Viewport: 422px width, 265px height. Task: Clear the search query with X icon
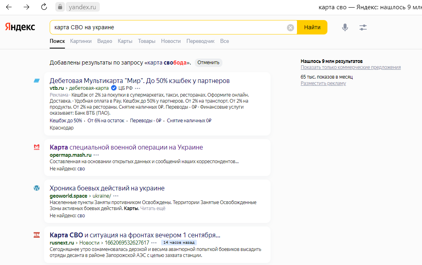pyautogui.click(x=291, y=28)
